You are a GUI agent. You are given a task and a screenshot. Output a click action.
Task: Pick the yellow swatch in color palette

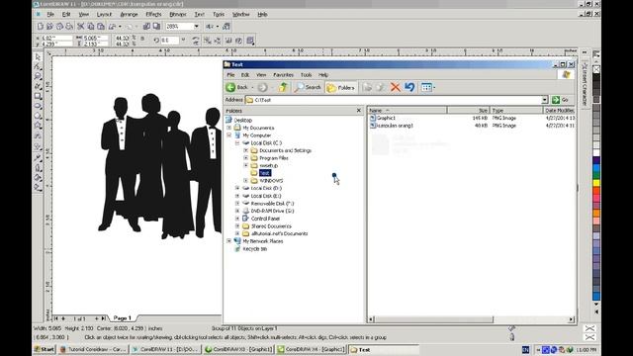596,183
